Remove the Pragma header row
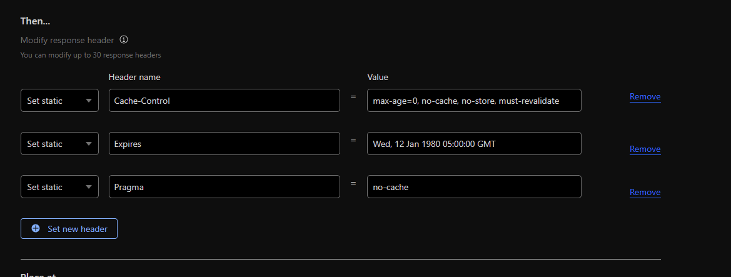Screen dimensions: 731x277 pos(645,193)
